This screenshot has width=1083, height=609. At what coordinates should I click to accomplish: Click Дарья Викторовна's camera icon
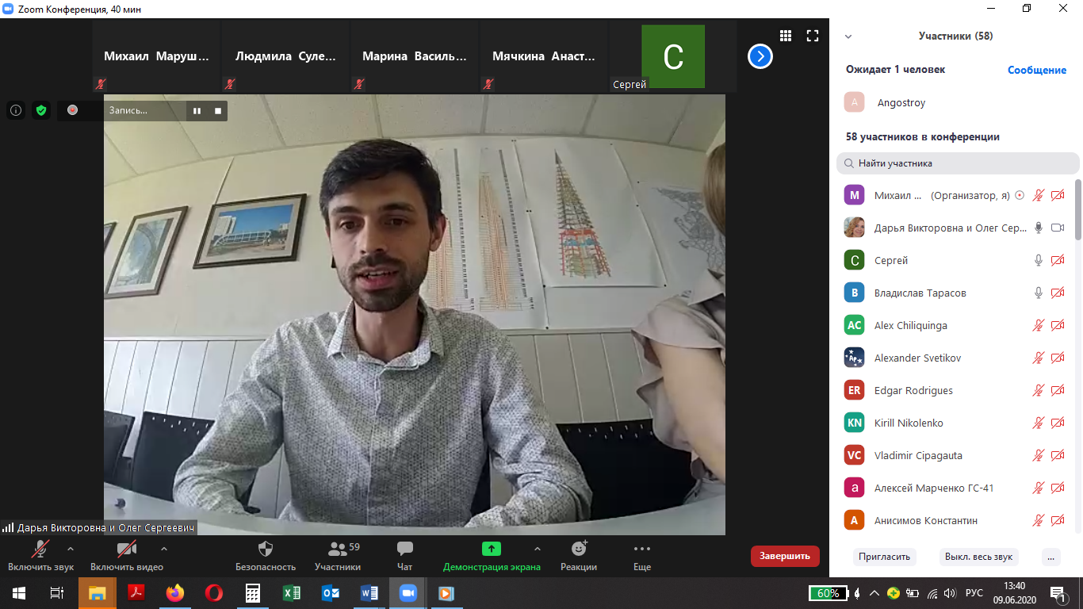coord(1058,228)
